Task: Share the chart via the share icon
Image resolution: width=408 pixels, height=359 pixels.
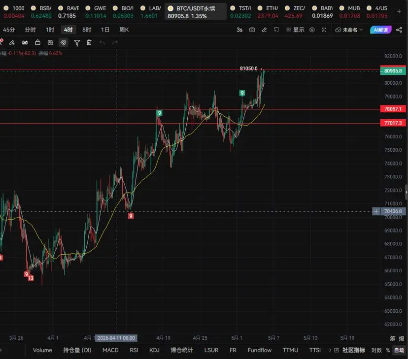Action: coord(399,30)
